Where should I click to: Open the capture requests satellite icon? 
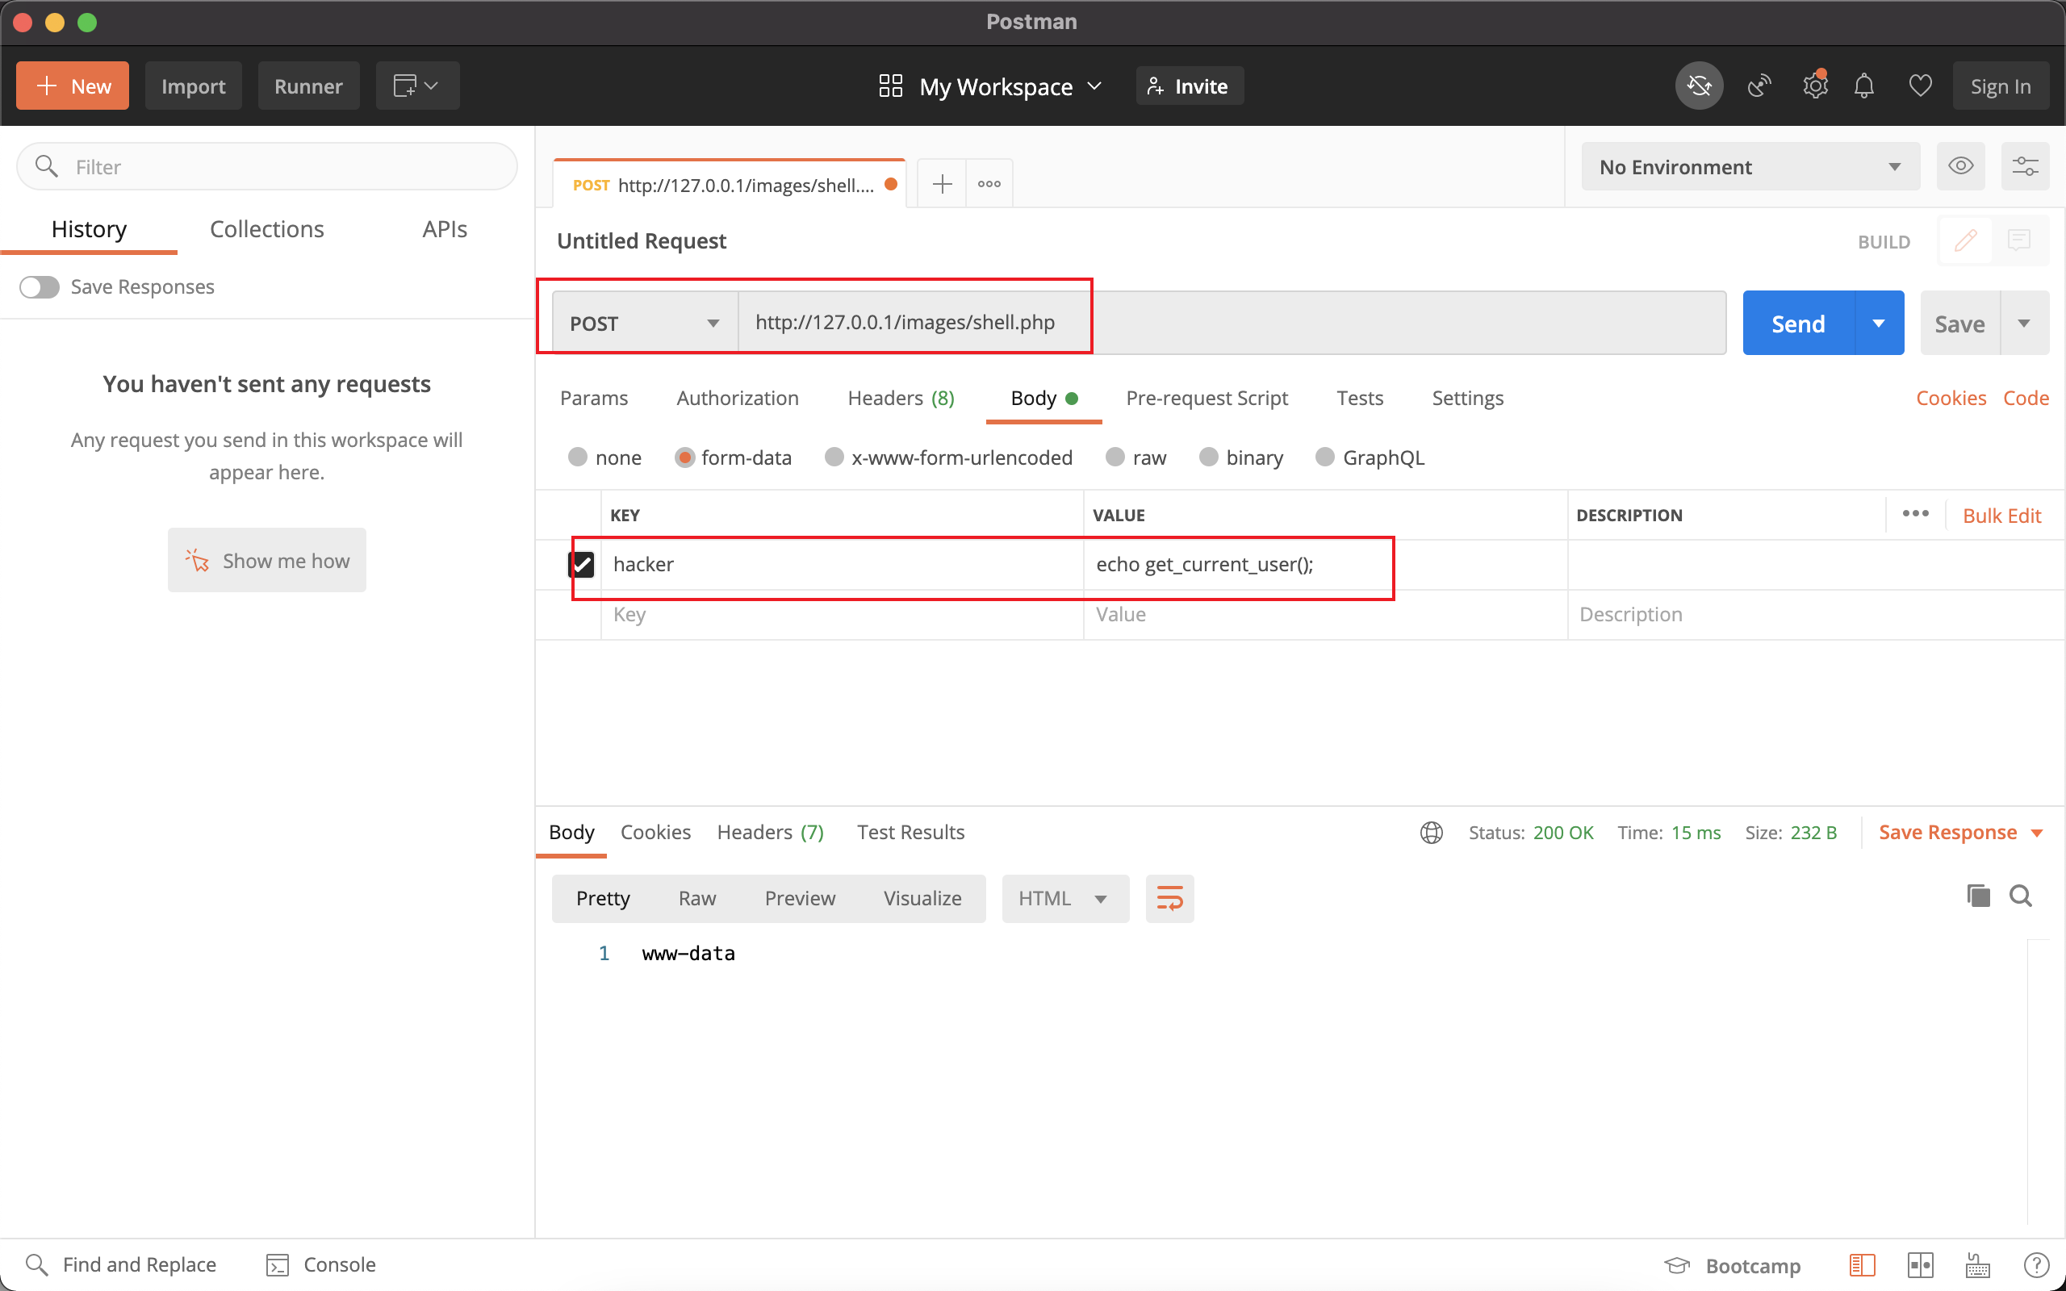tap(1759, 86)
